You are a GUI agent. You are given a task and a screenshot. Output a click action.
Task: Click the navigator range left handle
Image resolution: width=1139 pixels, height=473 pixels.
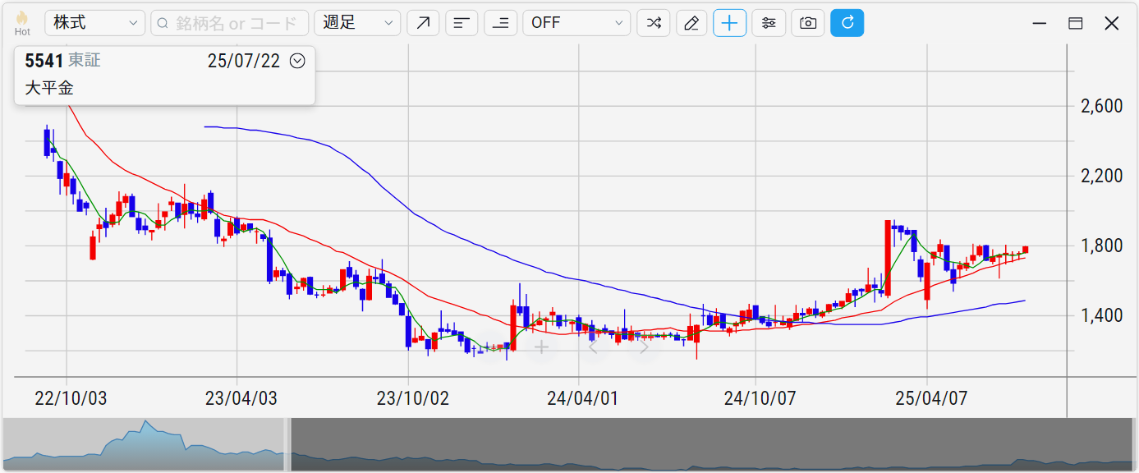287,444
